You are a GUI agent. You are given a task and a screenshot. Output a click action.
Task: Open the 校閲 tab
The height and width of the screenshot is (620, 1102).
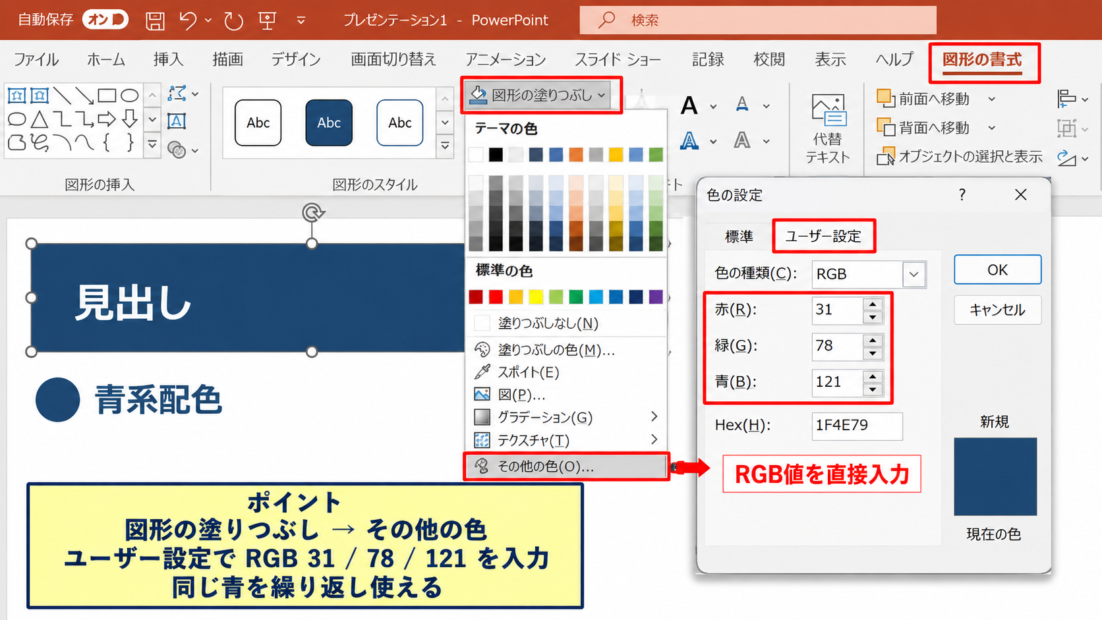tap(769, 60)
